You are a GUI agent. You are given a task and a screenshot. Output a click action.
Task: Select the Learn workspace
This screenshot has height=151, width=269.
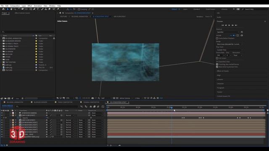point(185,9)
